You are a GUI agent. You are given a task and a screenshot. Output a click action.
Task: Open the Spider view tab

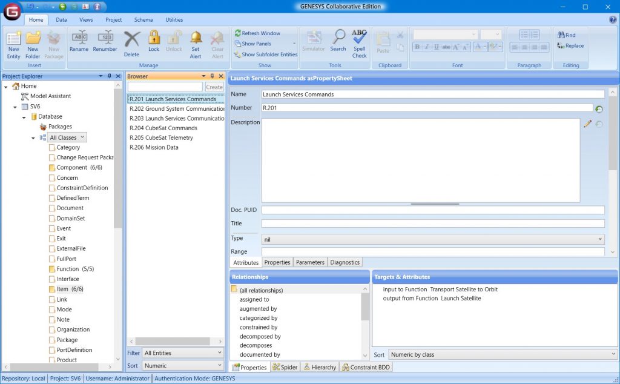pyautogui.click(x=285, y=367)
